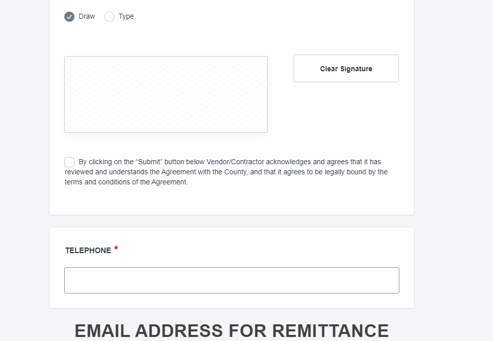Focus the TELEPHONE input field
The width and height of the screenshot is (493, 341).
pos(232,280)
